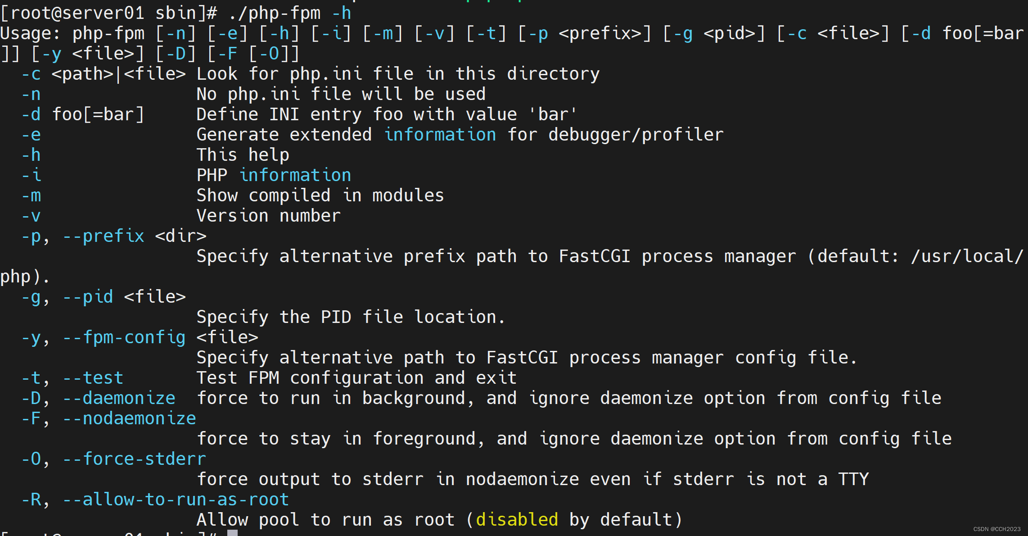Click the '[-y <file>]' usage token
Image resolution: width=1028 pixels, height=536 pixels.
point(88,54)
